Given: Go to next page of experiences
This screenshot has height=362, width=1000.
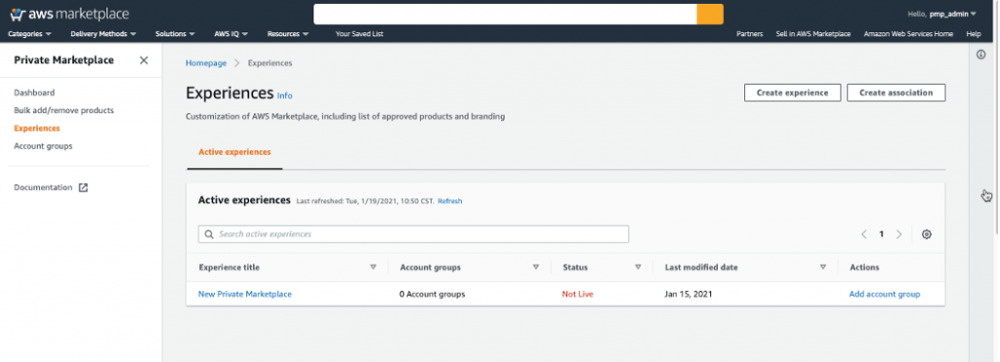Looking at the screenshot, I should 899,234.
